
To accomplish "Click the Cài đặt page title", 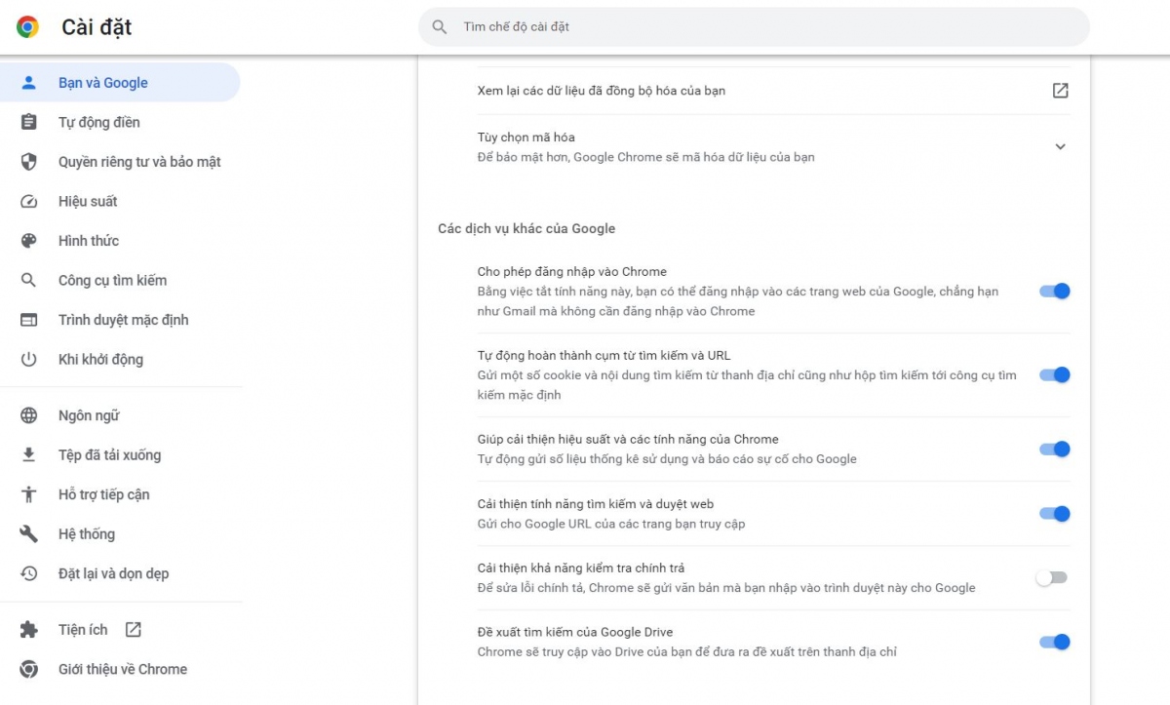I will [97, 27].
